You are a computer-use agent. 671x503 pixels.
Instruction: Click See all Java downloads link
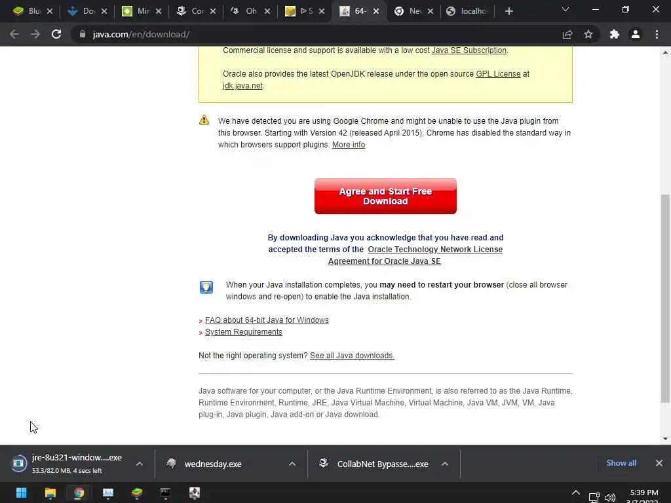[352, 356]
